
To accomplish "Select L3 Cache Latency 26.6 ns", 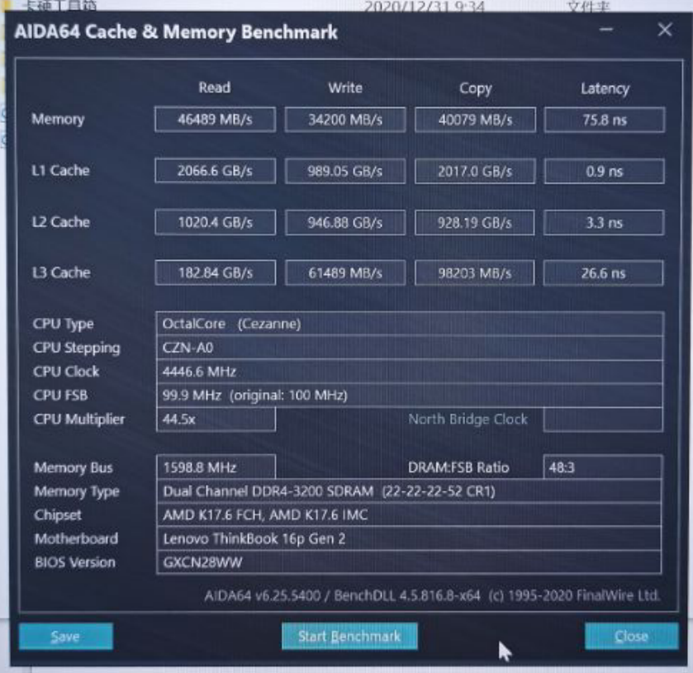I will (x=603, y=273).
